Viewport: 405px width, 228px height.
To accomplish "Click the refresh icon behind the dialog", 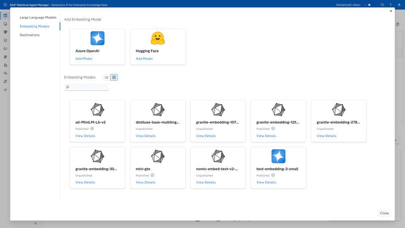I will pos(398,24).
